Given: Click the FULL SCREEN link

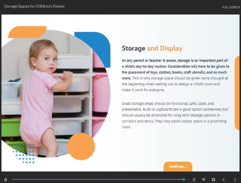Looking at the screenshot, I should point(231,7).
